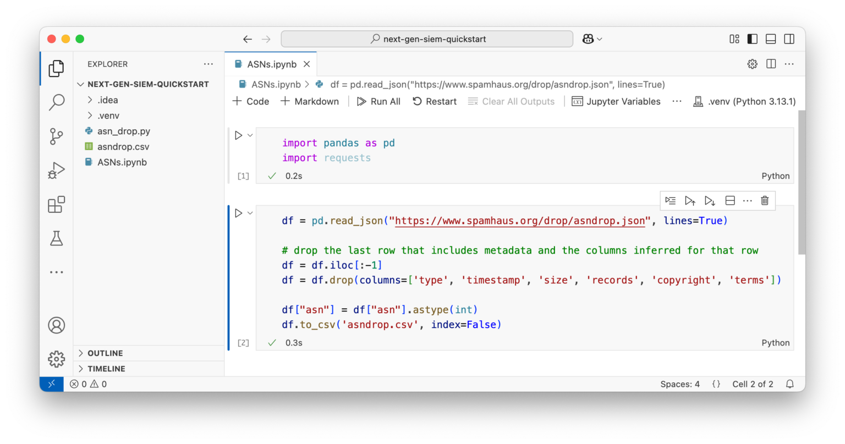This screenshot has width=845, height=444.
Task: Expand the OUTLINE section
Action: 105,353
